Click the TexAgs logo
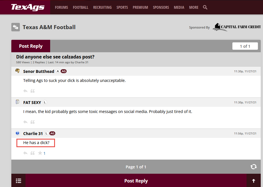The width and height of the screenshot is (263, 187). coord(27,7)
